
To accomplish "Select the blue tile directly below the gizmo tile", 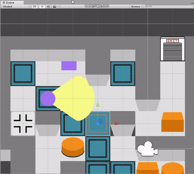I will [x=98, y=149].
